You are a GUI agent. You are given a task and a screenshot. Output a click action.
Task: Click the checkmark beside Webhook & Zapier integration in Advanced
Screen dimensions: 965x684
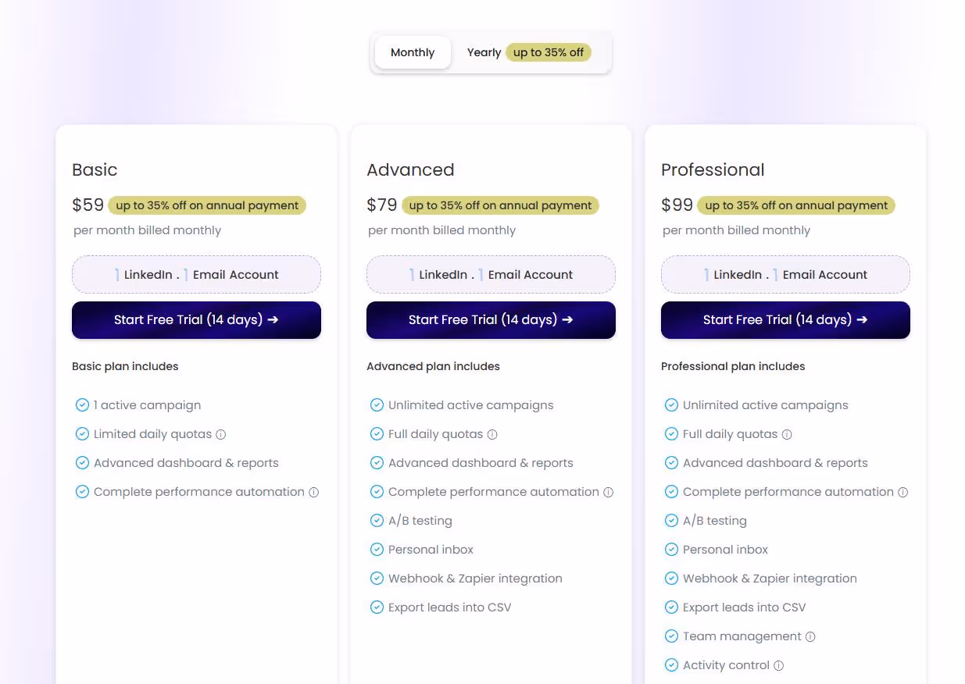tap(377, 578)
